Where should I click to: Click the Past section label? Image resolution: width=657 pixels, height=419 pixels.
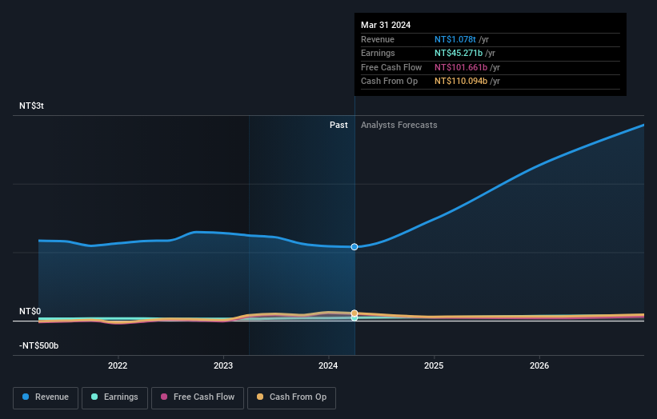[339, 126]
